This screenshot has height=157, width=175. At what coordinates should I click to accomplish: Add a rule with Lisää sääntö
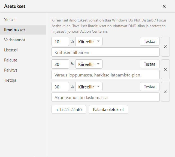69,109
